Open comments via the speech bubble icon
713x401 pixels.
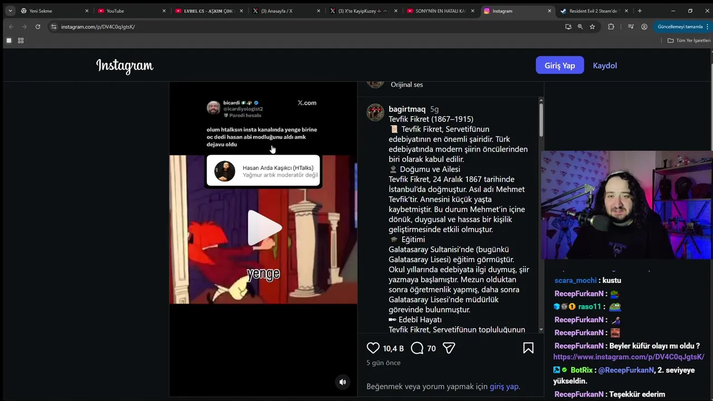(417, 348)
